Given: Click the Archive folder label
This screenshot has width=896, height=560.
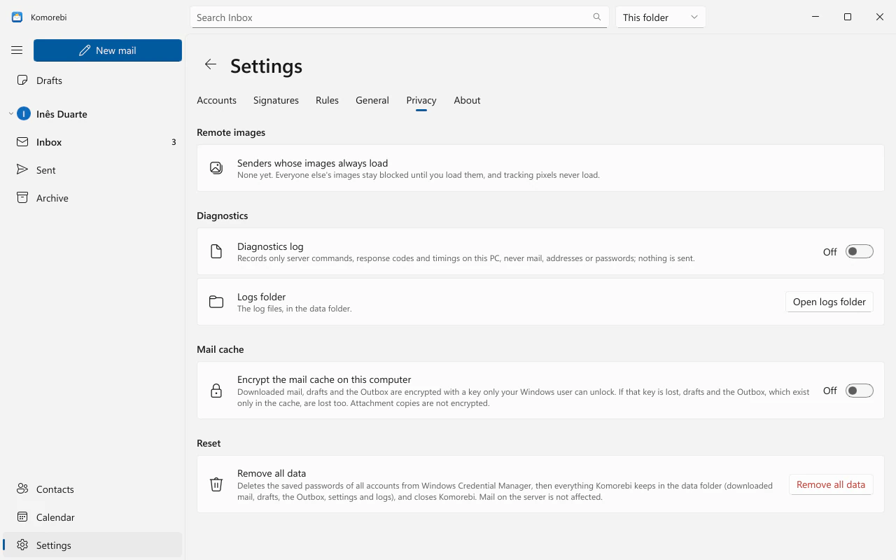Looking at the screenshot, I should (52, 198).
